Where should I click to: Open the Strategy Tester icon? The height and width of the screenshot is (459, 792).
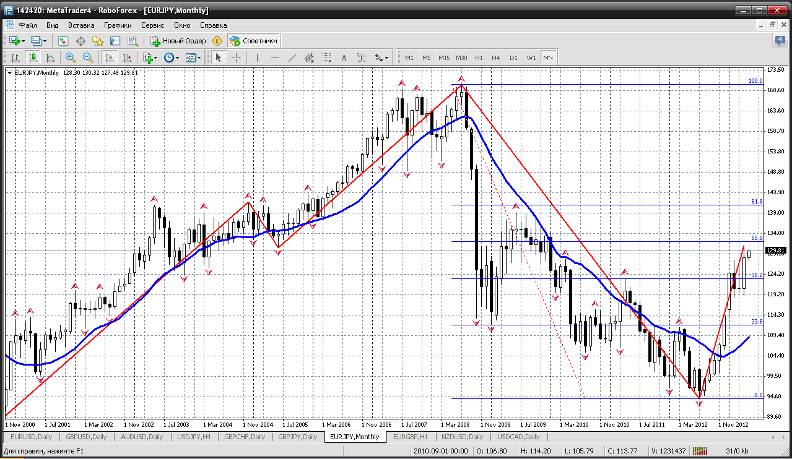(133, 41)
